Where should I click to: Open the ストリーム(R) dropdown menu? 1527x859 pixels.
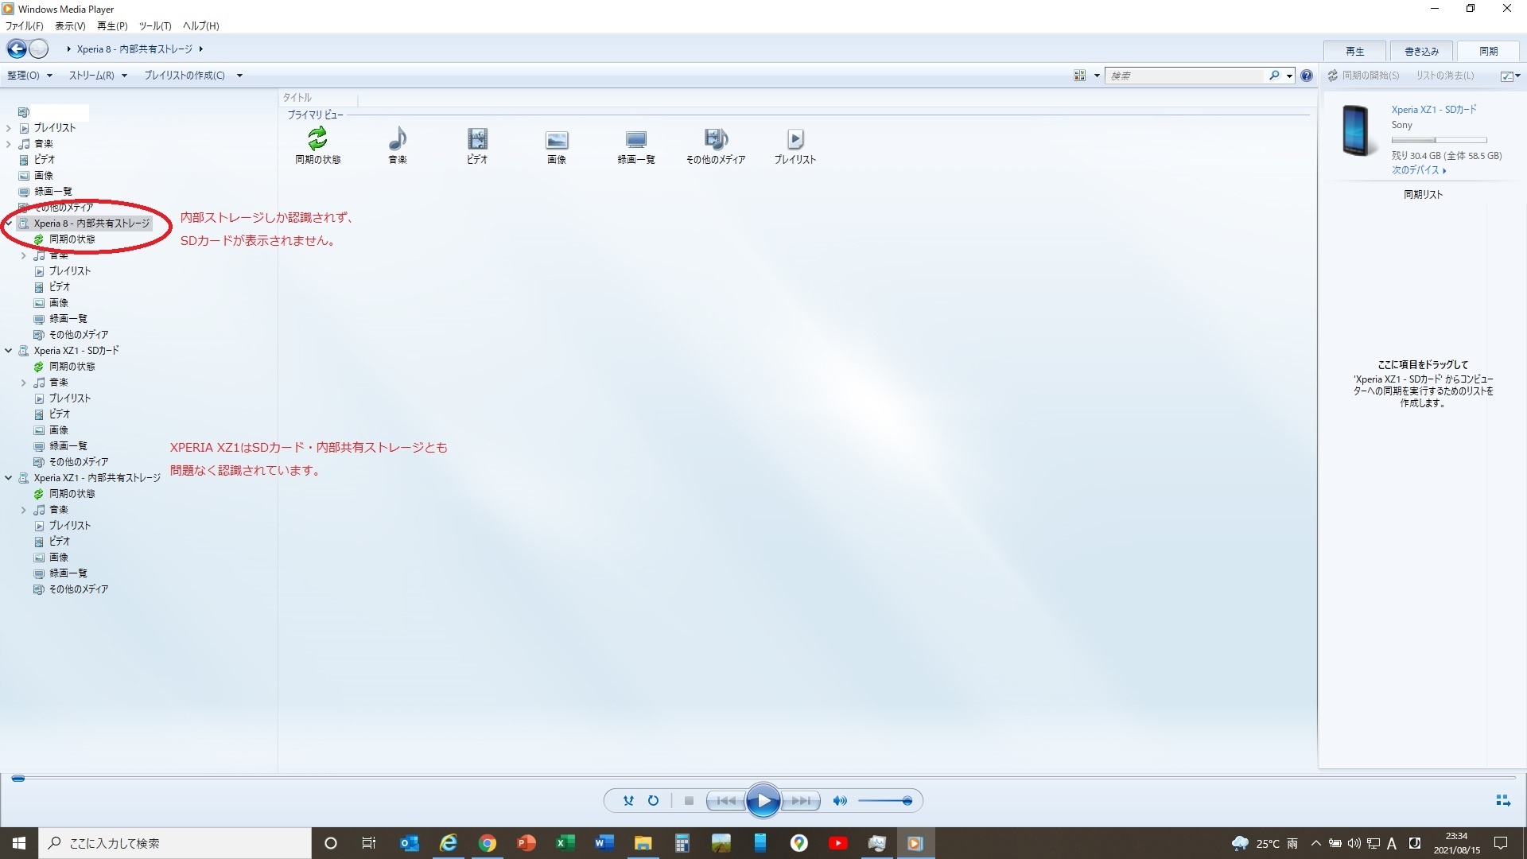[x=98, y=76]
